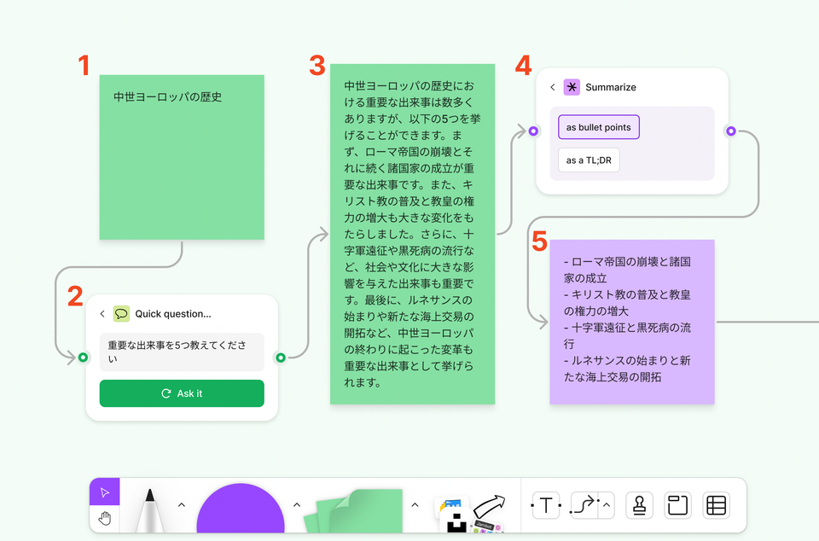Insert a section frame

pyautogui.click(x=677, y=505)
